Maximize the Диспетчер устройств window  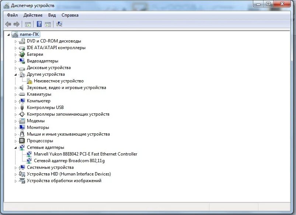pyautogui.click(x=268, y=4)
